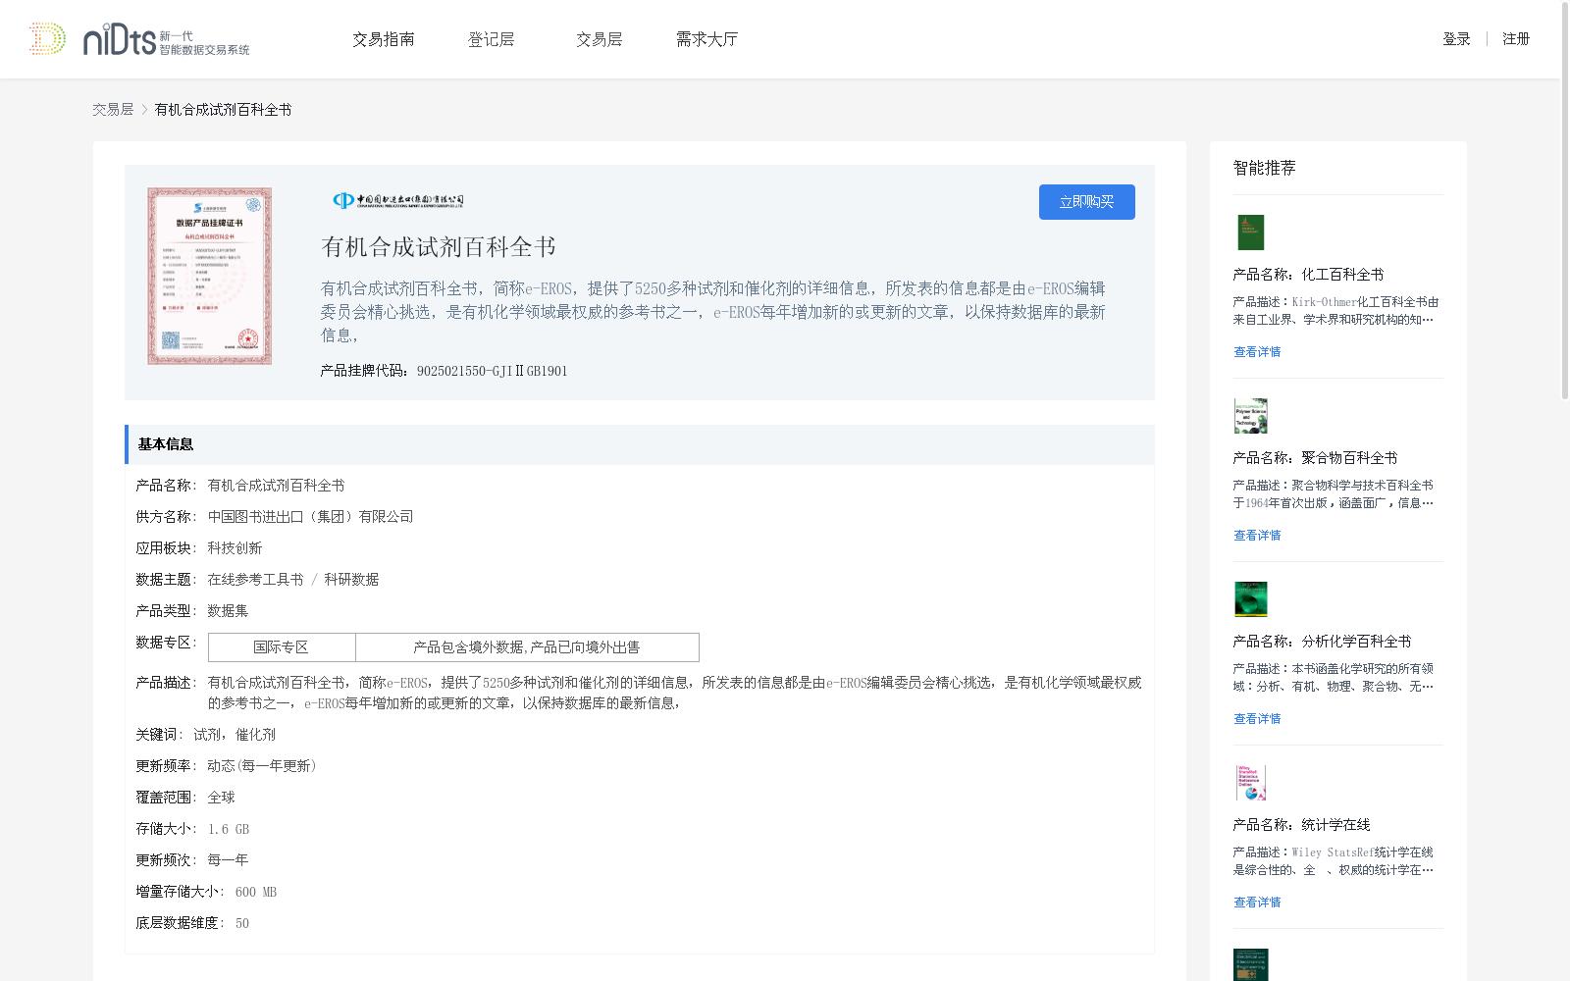Open the 登记层 menu item
Image resolution: width=1570 pixels, height=981 pixels.
pyautogui.click(x=492, y=39)
